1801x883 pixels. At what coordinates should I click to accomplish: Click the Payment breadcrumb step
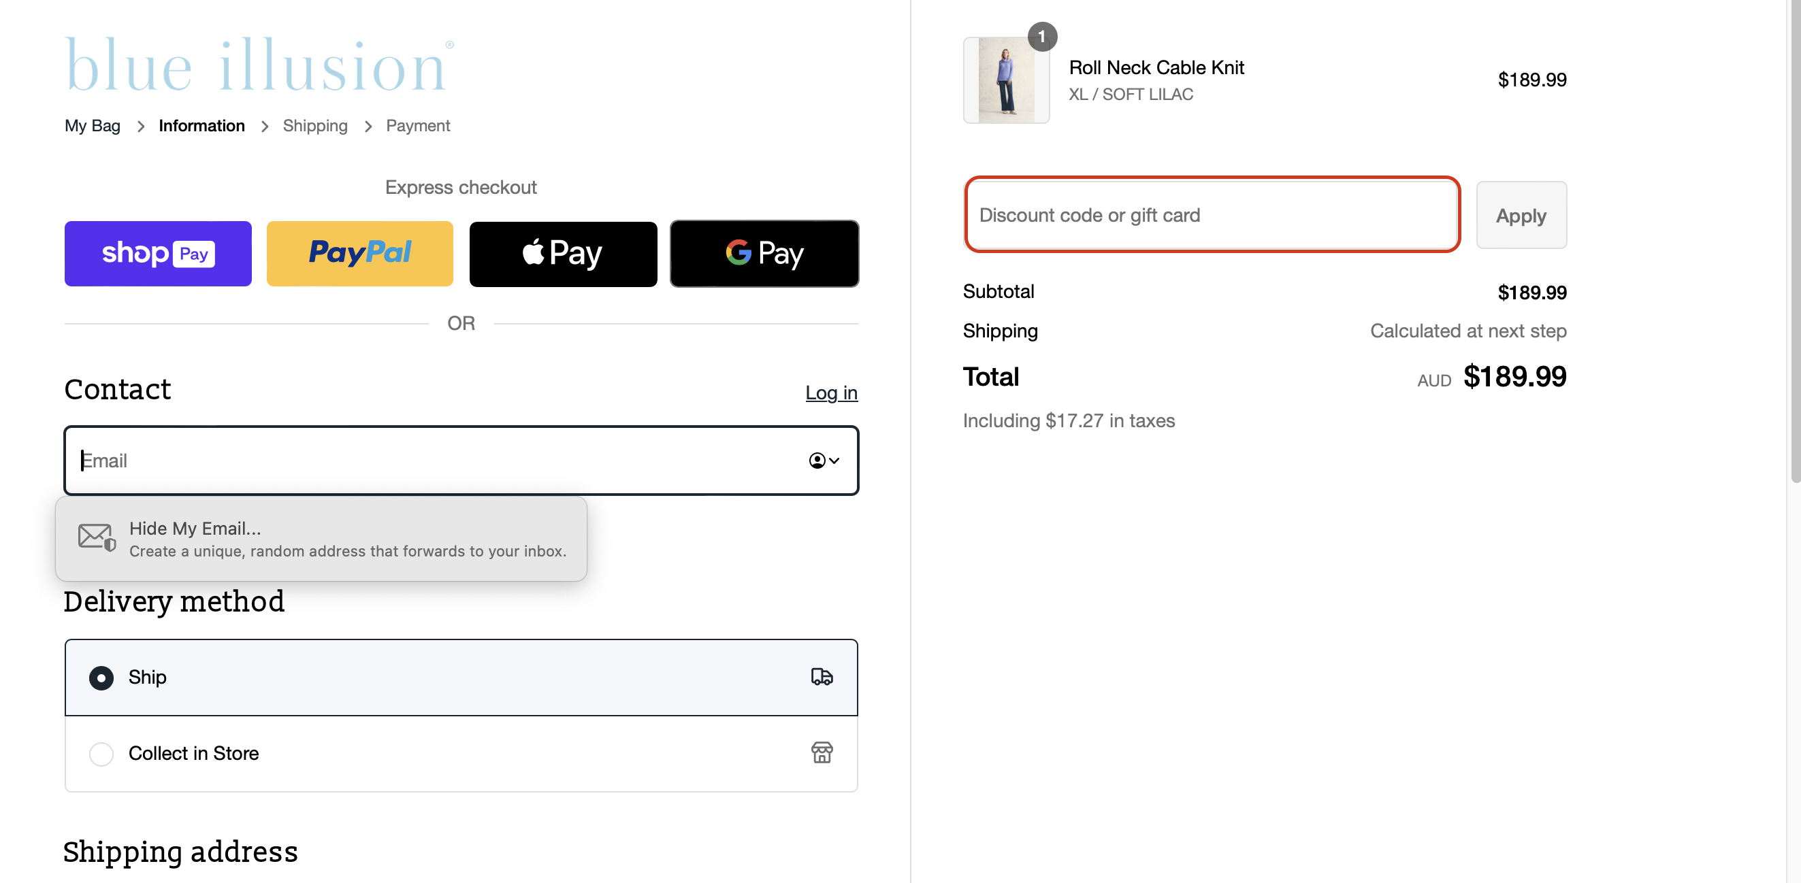point(417,126)
